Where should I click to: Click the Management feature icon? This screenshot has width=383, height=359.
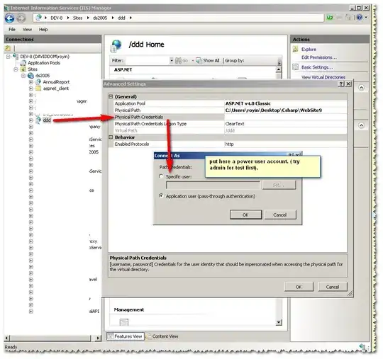(124, 322)
